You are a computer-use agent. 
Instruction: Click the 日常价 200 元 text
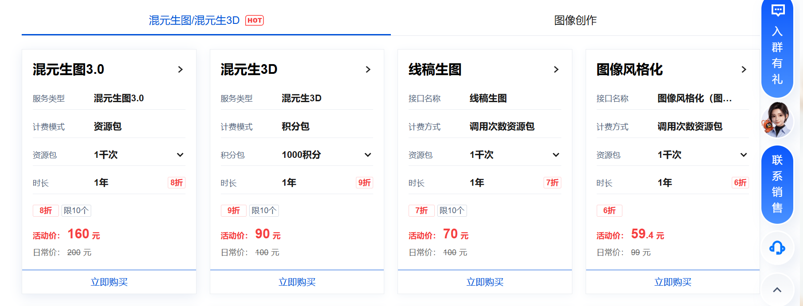(62, 252)
